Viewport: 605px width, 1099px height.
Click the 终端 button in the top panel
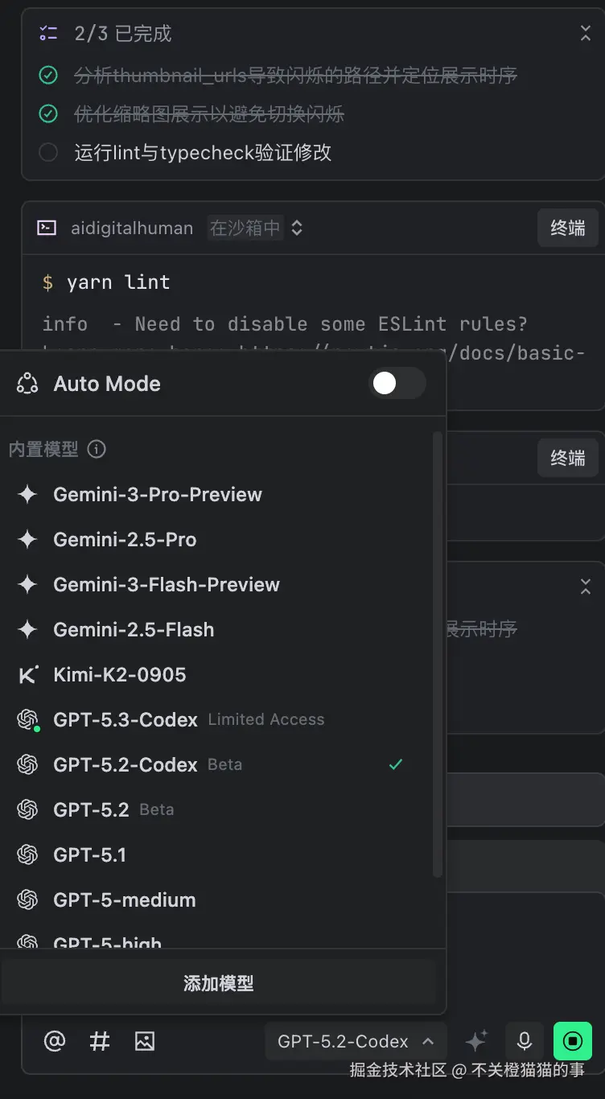click(568, 228)
